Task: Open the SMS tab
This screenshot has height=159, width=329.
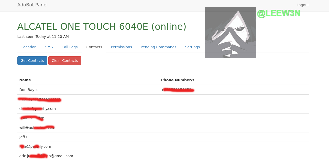Action: tap(49, 47)
